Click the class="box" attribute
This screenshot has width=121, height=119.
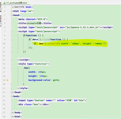[32, 105]
